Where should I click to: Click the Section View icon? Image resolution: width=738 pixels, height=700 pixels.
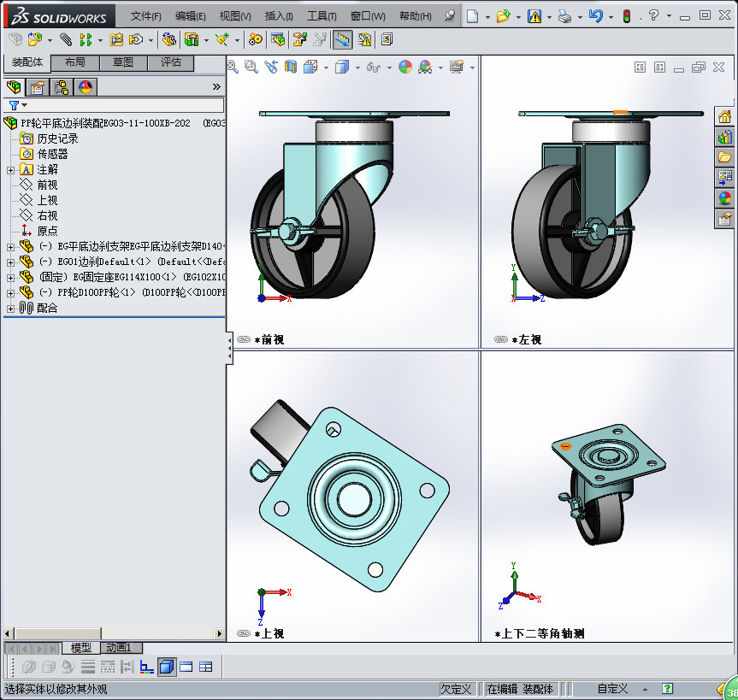291,68
